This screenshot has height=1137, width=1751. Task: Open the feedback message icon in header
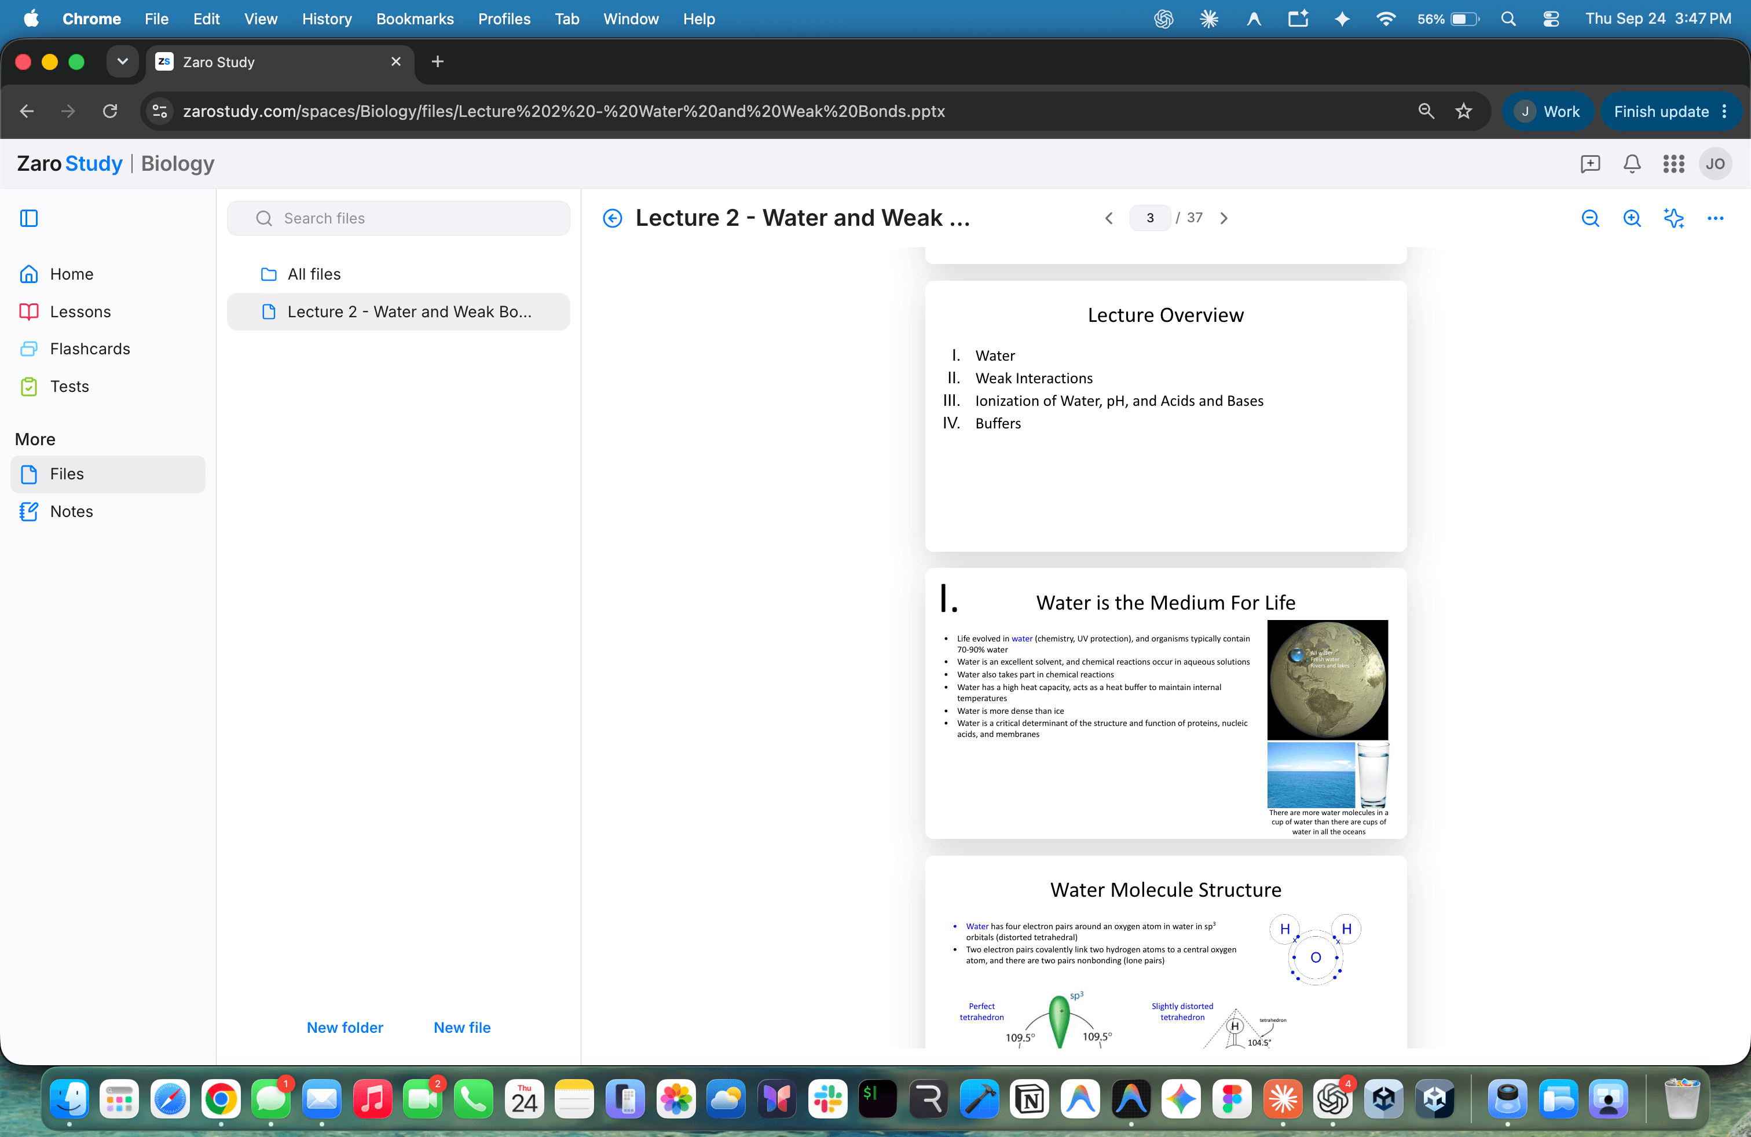[x=1590, y=164]
